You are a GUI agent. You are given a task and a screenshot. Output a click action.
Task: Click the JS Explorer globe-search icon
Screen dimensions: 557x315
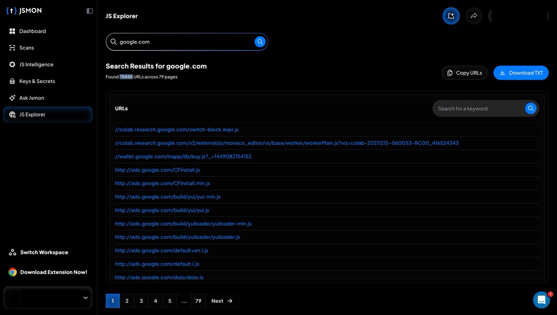(12, 114)
